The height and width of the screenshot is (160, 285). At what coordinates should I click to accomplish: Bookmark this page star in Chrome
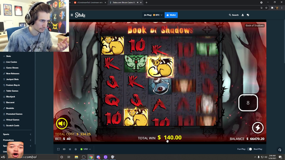click(266, 8)
